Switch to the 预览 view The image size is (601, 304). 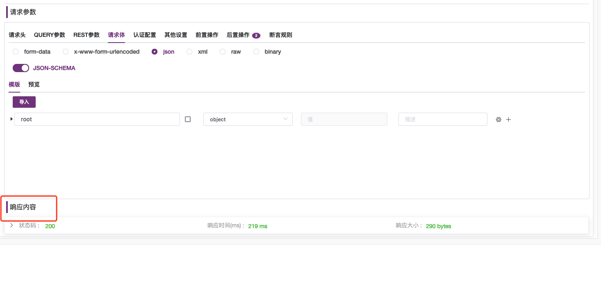point(34,84)
